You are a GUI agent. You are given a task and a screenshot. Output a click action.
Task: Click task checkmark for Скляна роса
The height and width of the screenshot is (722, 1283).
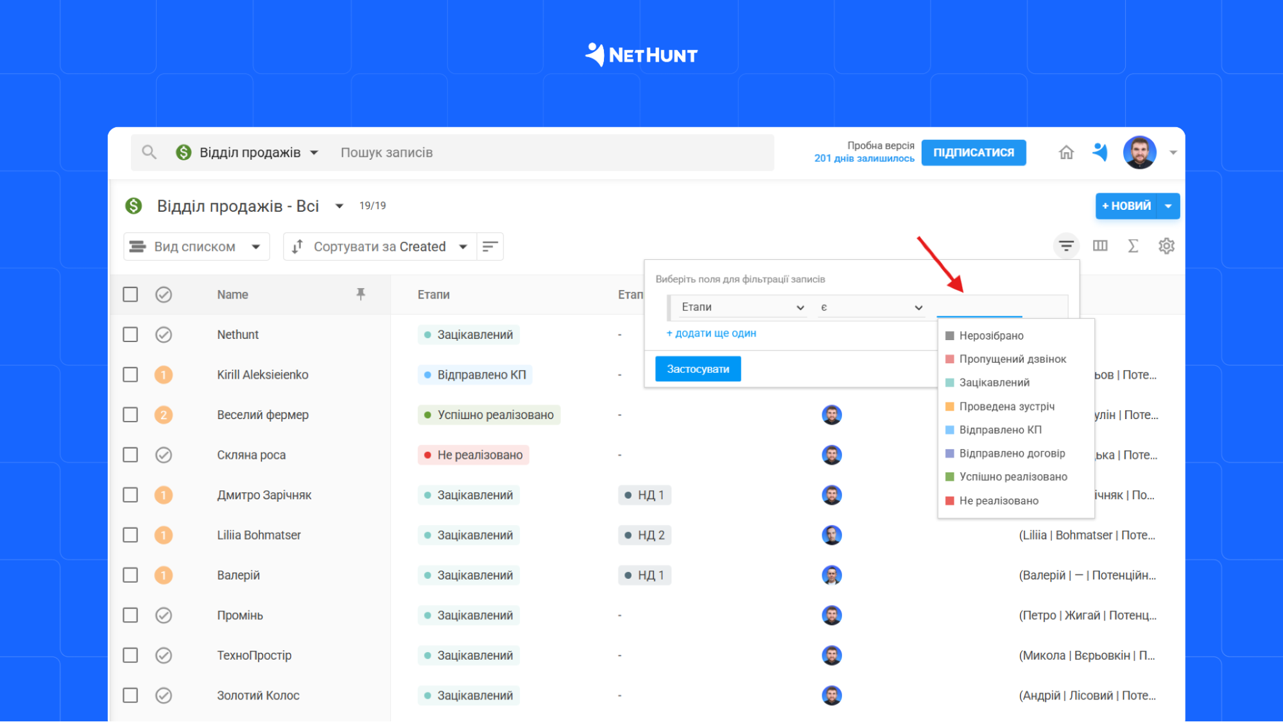[164, 455]
